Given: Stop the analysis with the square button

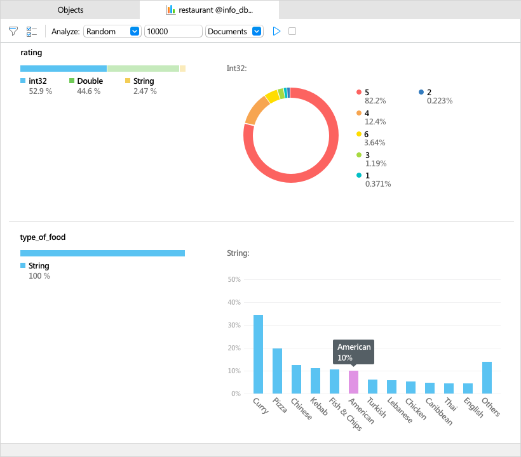Looking at the screenshot, I should [x=292, y=31].
